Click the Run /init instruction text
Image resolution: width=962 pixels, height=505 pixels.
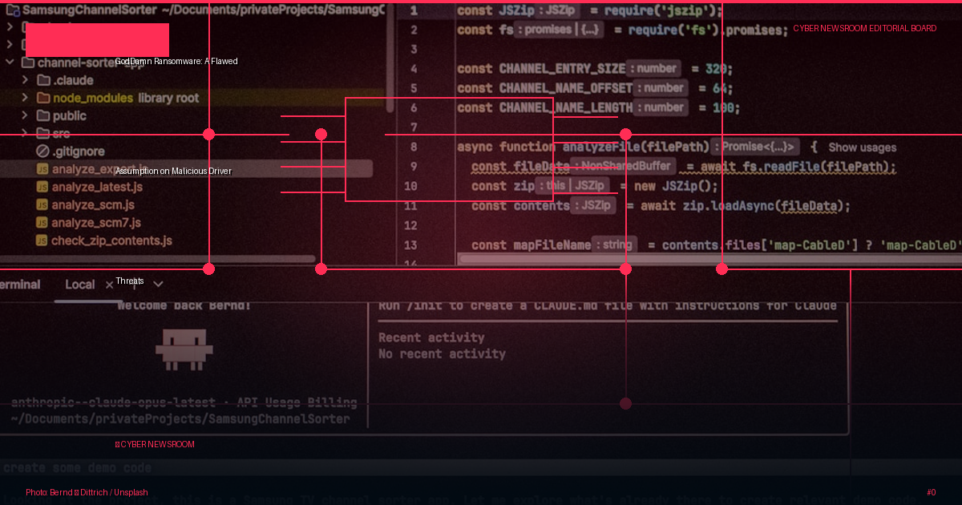tap(608, 305)
